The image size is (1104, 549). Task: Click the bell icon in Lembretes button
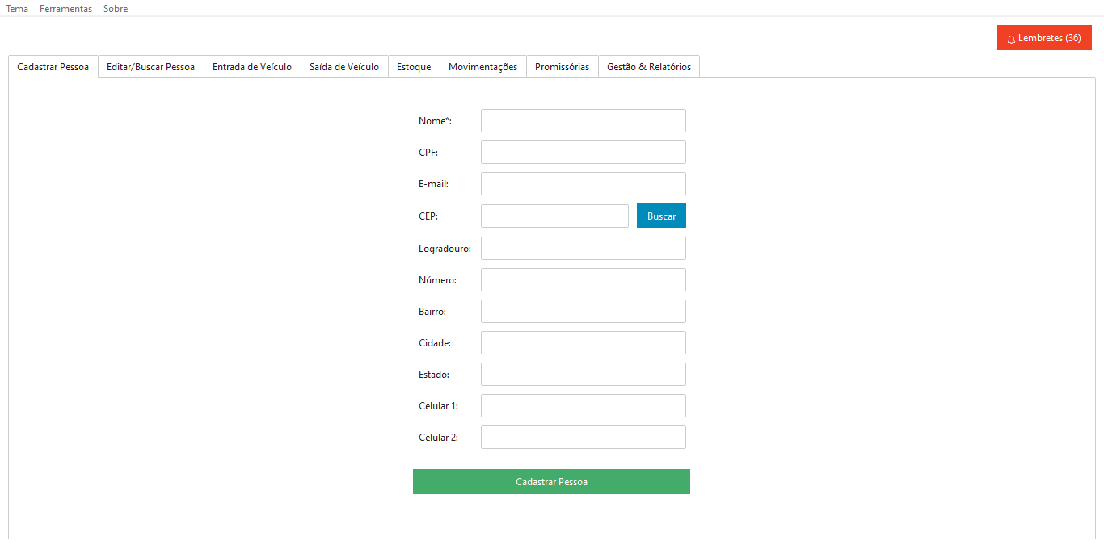point(1011,39)
